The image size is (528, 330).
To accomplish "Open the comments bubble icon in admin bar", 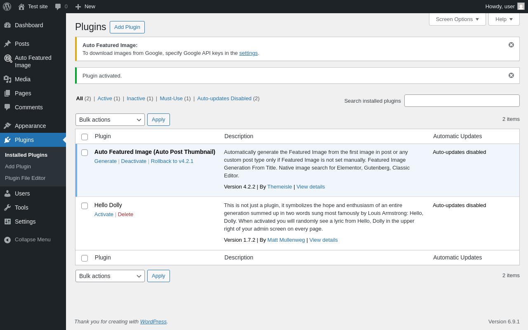I will [58, 7].
